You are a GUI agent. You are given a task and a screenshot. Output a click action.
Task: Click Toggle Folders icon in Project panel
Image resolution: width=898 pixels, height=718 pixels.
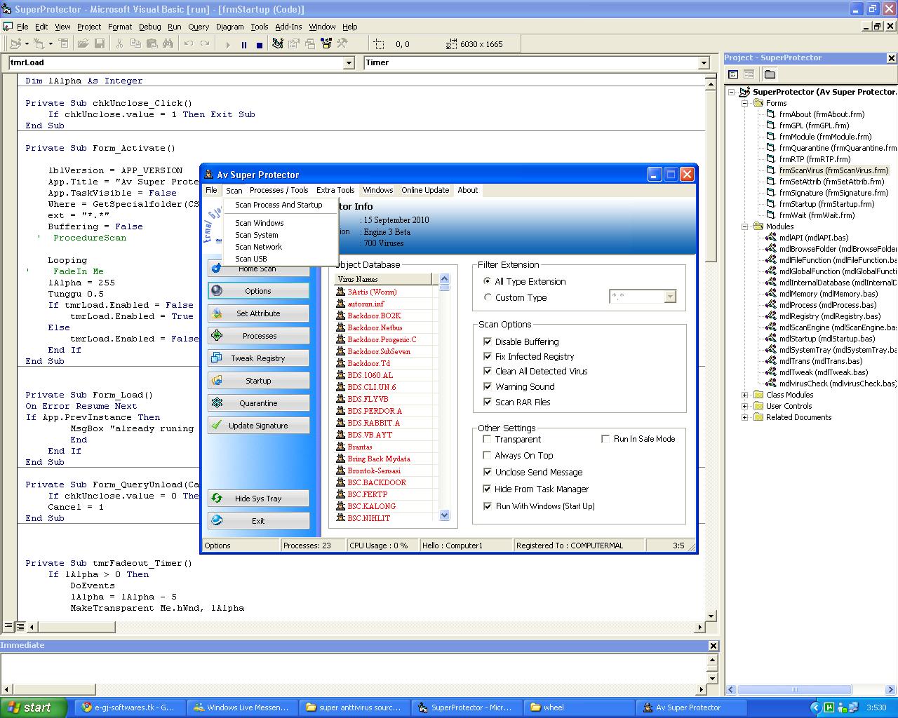click(770, 74)
